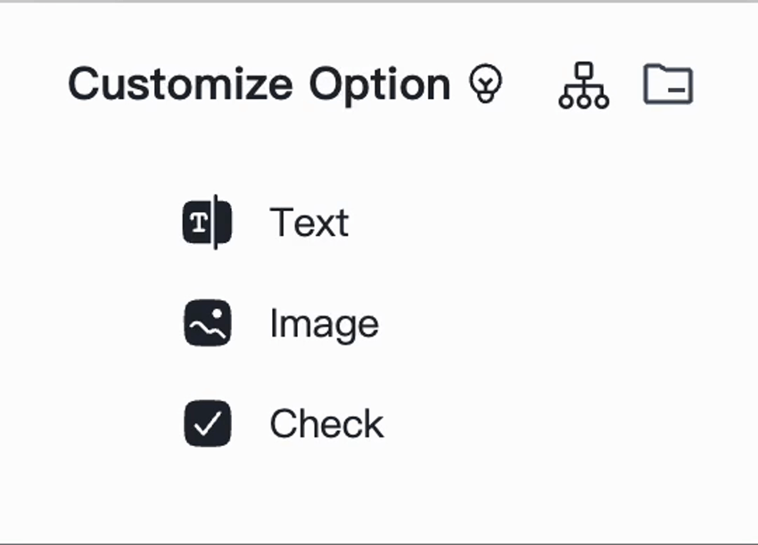
Task: Select the Image menu entry
Action: 323,322
